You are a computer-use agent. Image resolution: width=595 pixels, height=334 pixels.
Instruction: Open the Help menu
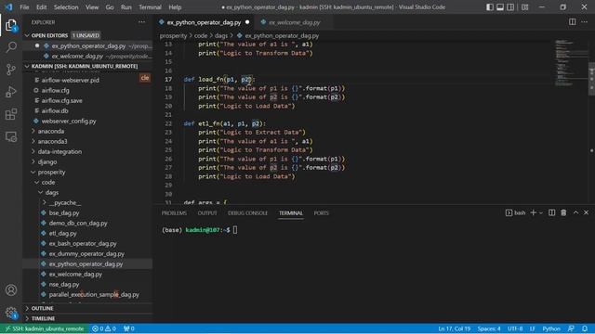click(175, 7)
